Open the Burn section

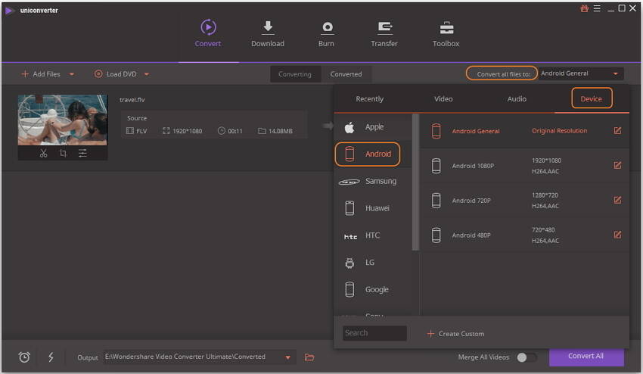[327, 33]
